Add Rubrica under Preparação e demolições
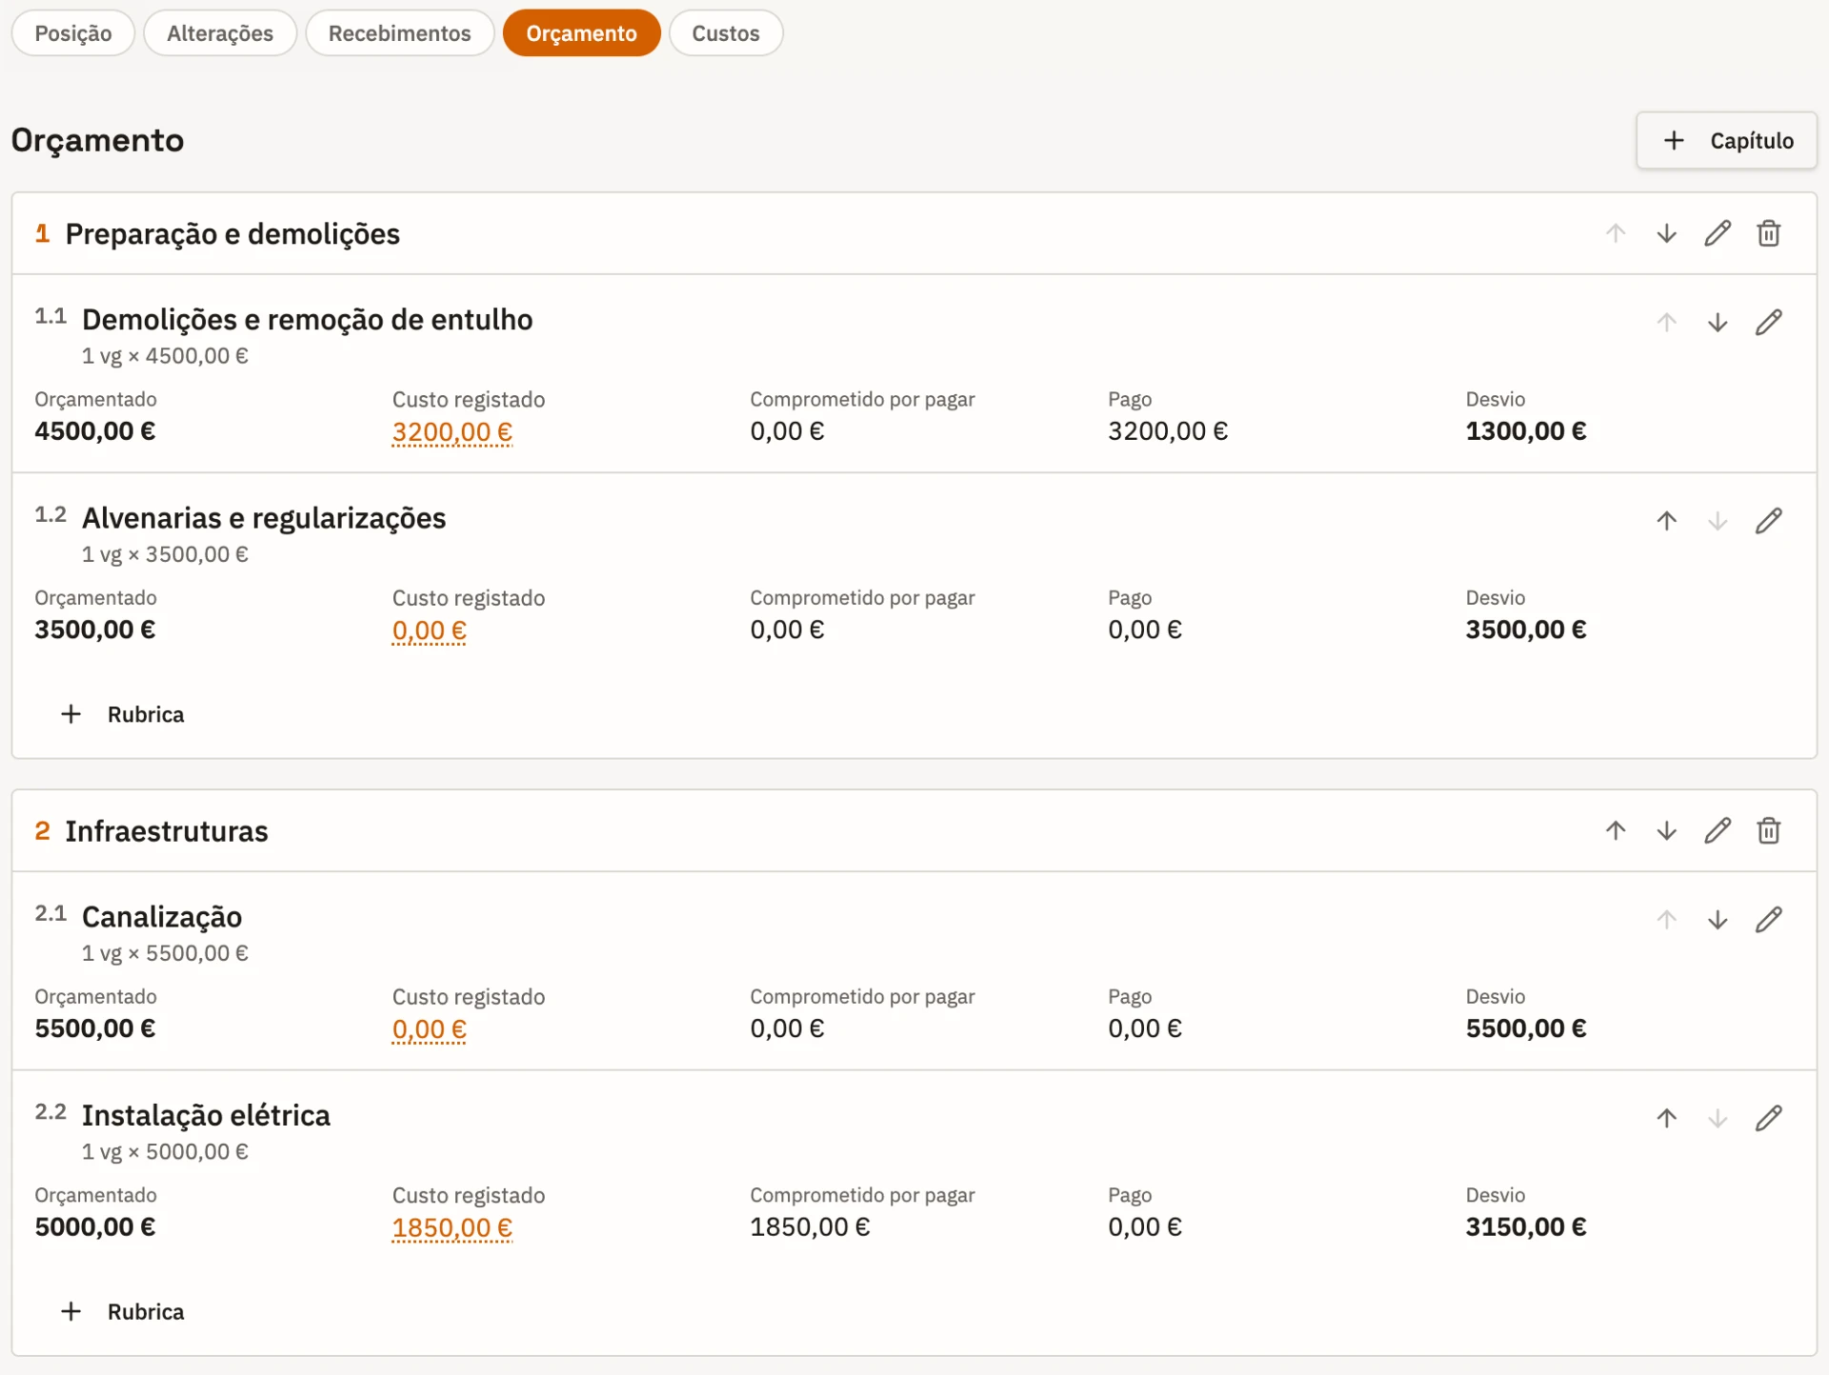 pos(122,714)
